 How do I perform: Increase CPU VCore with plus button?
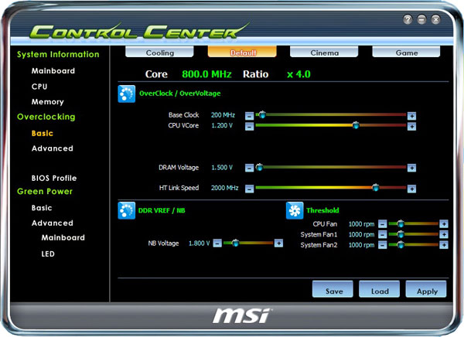coord(411,126)
